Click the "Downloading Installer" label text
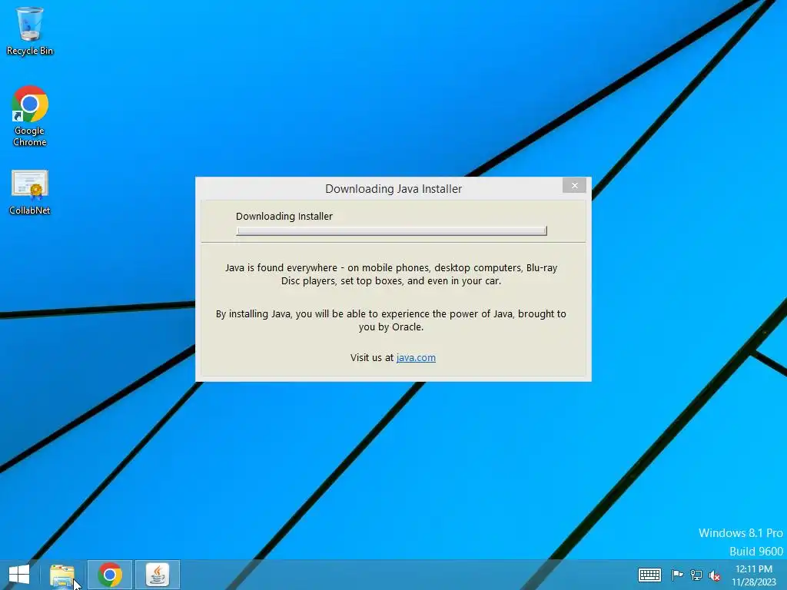 (x=284, y=216)
